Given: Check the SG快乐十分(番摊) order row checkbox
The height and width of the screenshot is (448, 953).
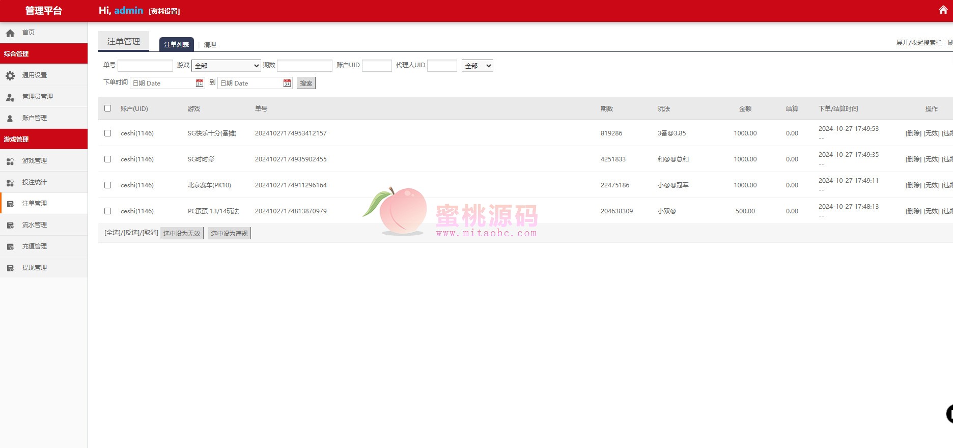Looking at the screenshot, I should click(107, 133).
